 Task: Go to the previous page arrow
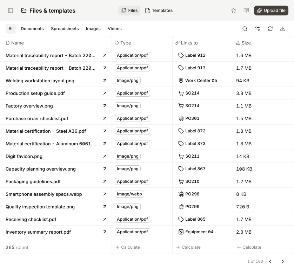[270, 261]
